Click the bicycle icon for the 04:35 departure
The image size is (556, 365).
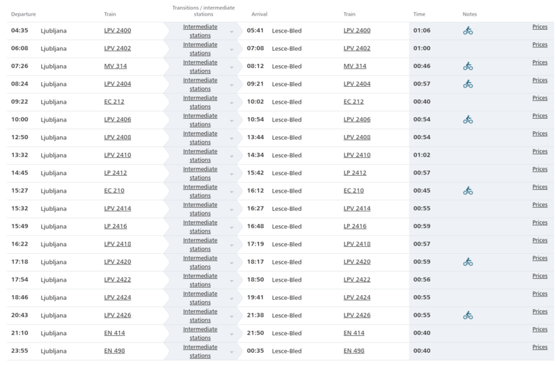click(468, 31)
